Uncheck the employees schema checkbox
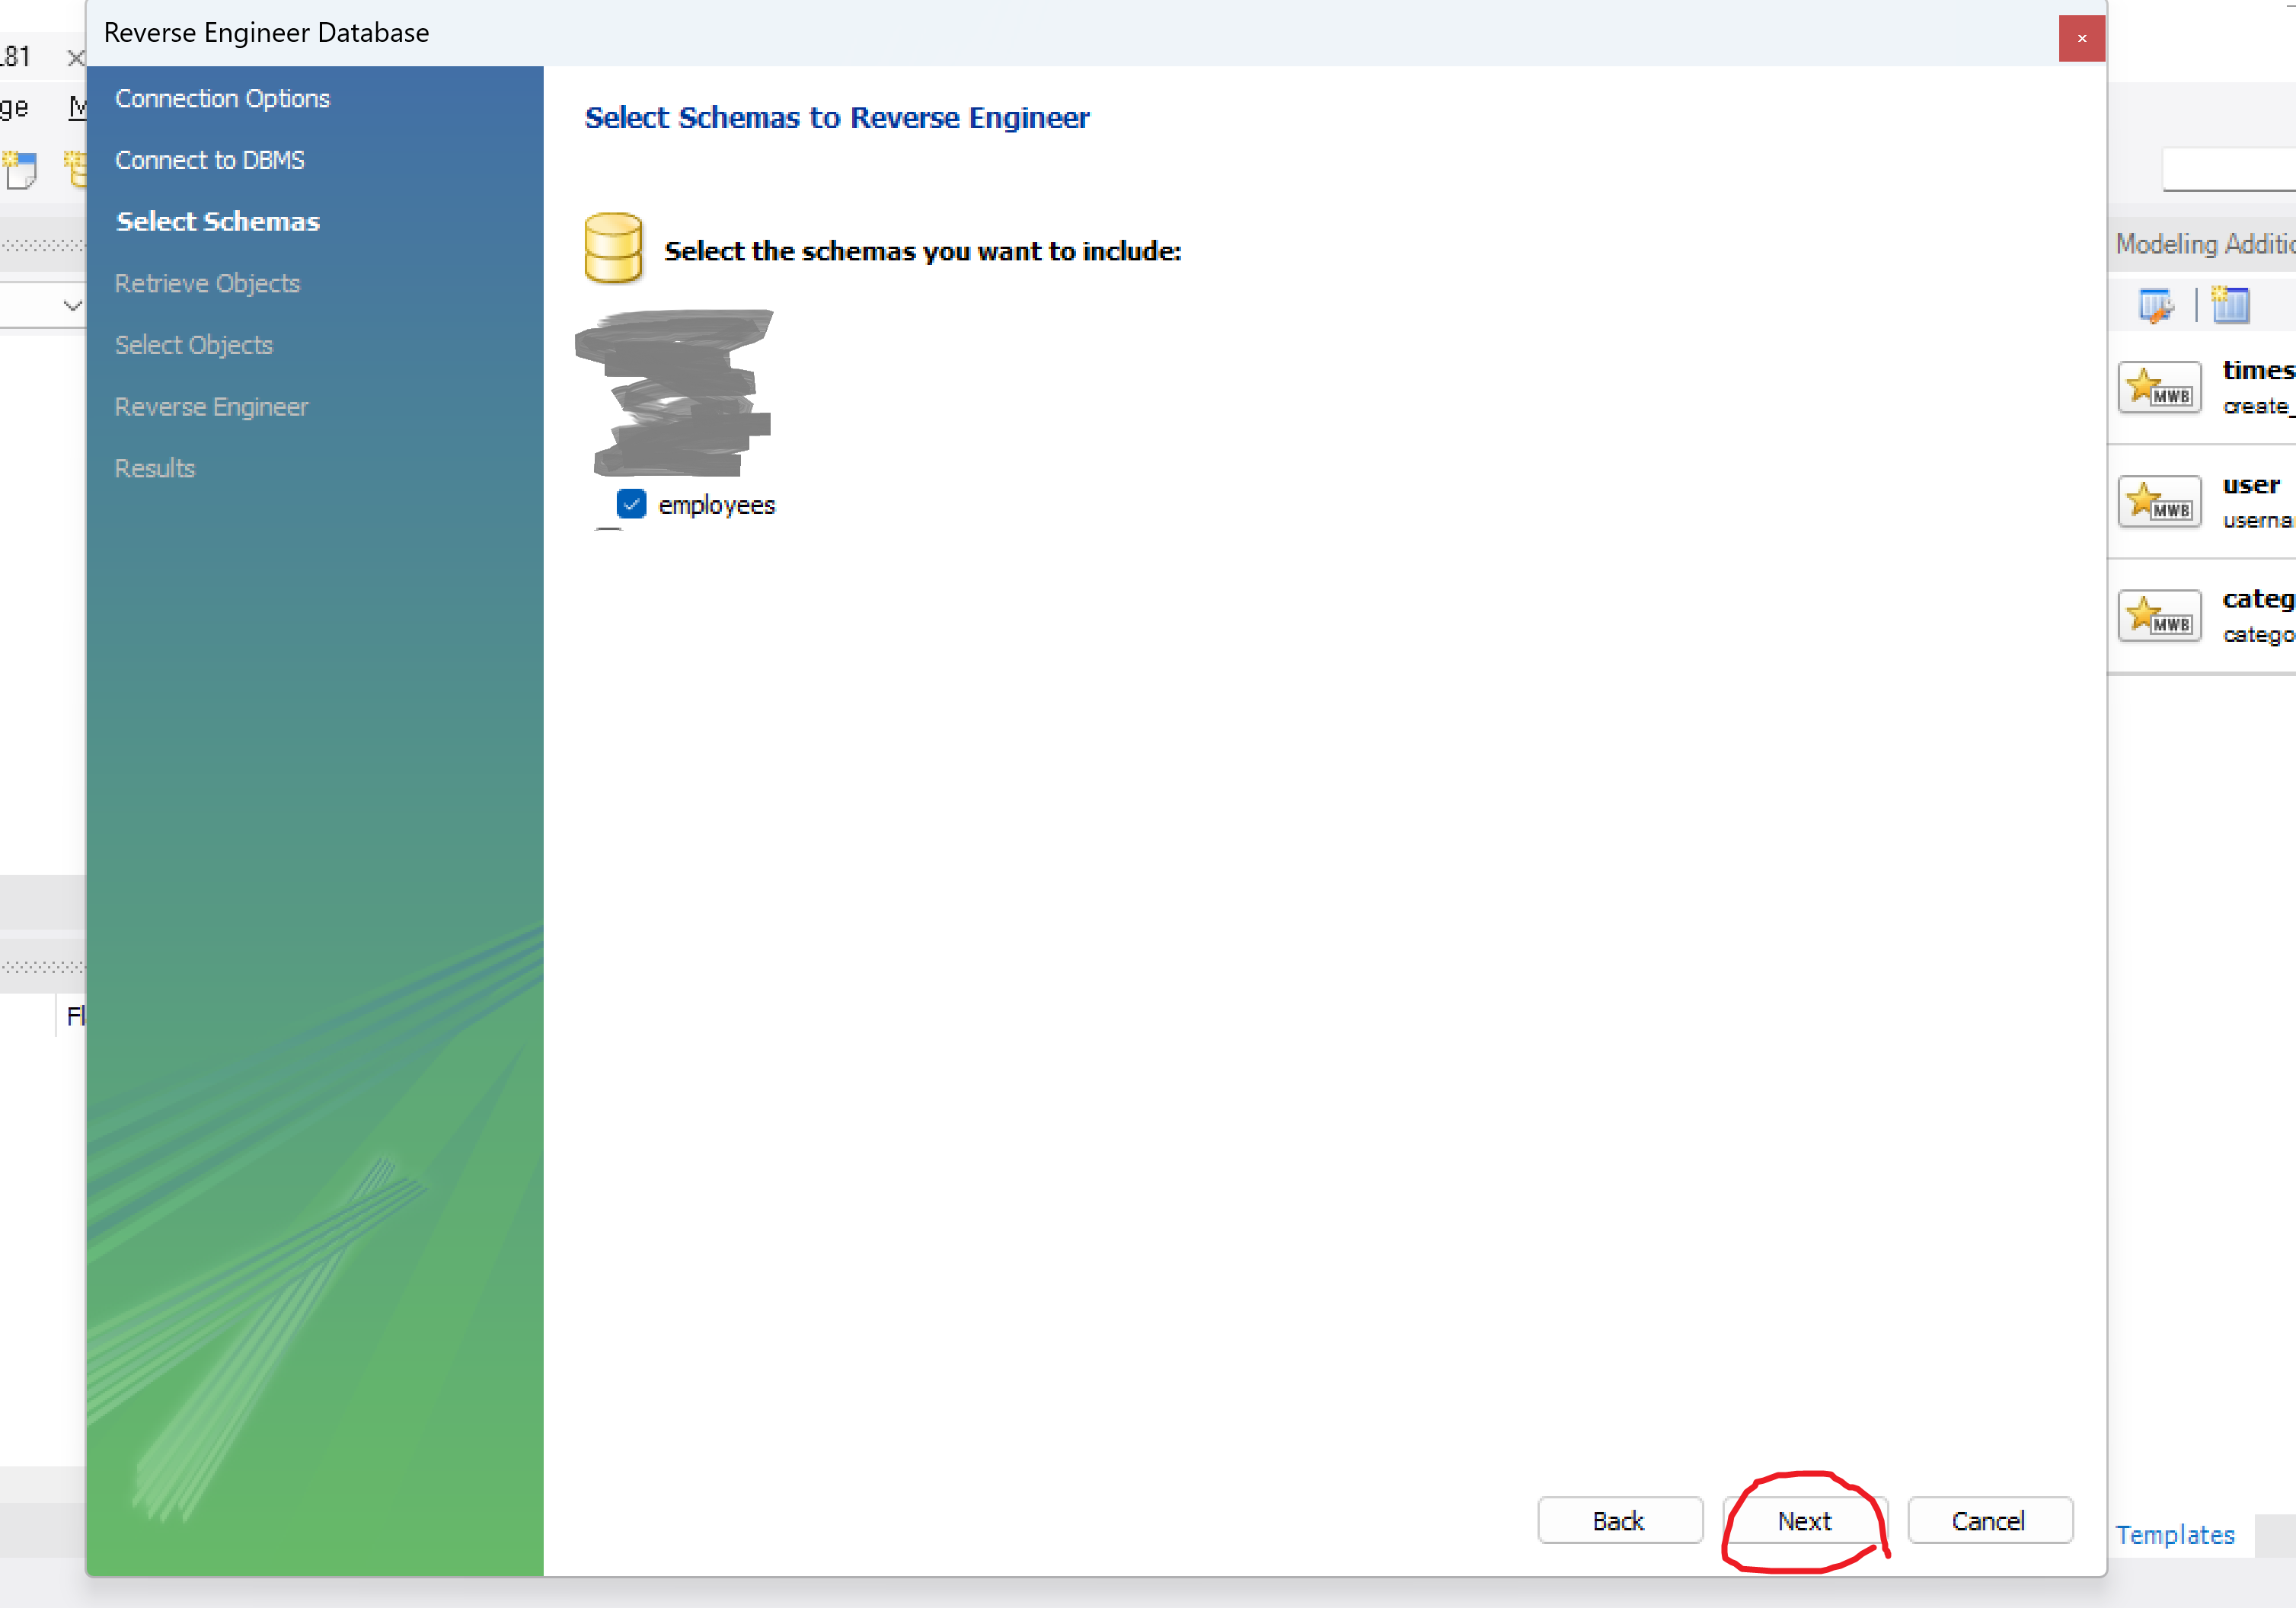 coord(631,504)
